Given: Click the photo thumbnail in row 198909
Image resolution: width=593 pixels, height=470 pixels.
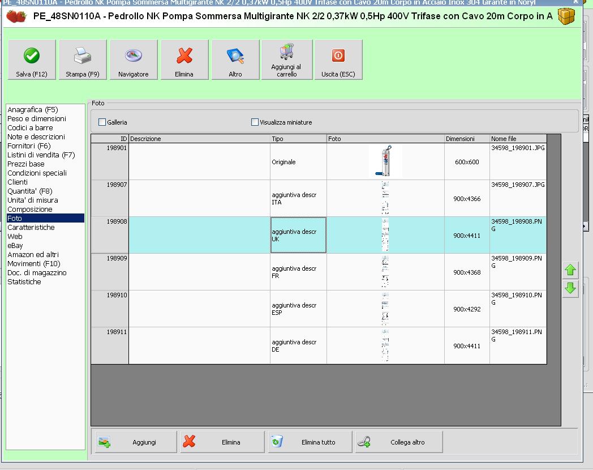Looking at the screenshot, I should point(385,272).
